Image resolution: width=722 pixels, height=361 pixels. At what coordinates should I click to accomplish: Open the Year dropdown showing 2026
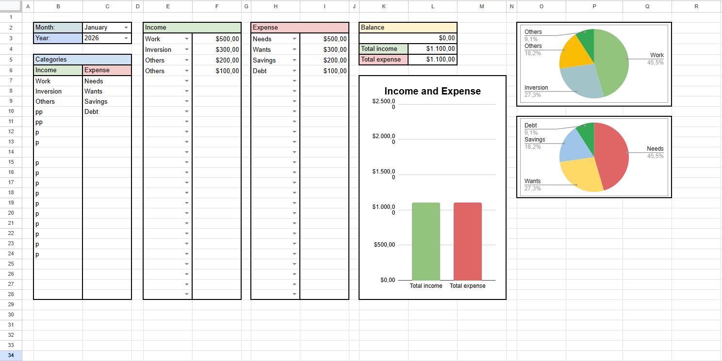126,38
